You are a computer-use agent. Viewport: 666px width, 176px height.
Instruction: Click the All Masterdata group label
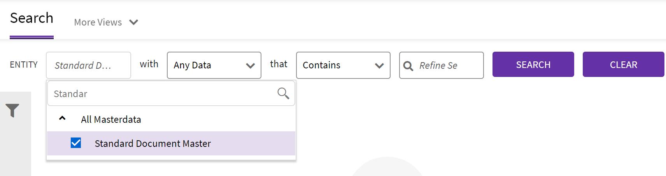click(x=111, y=120)
